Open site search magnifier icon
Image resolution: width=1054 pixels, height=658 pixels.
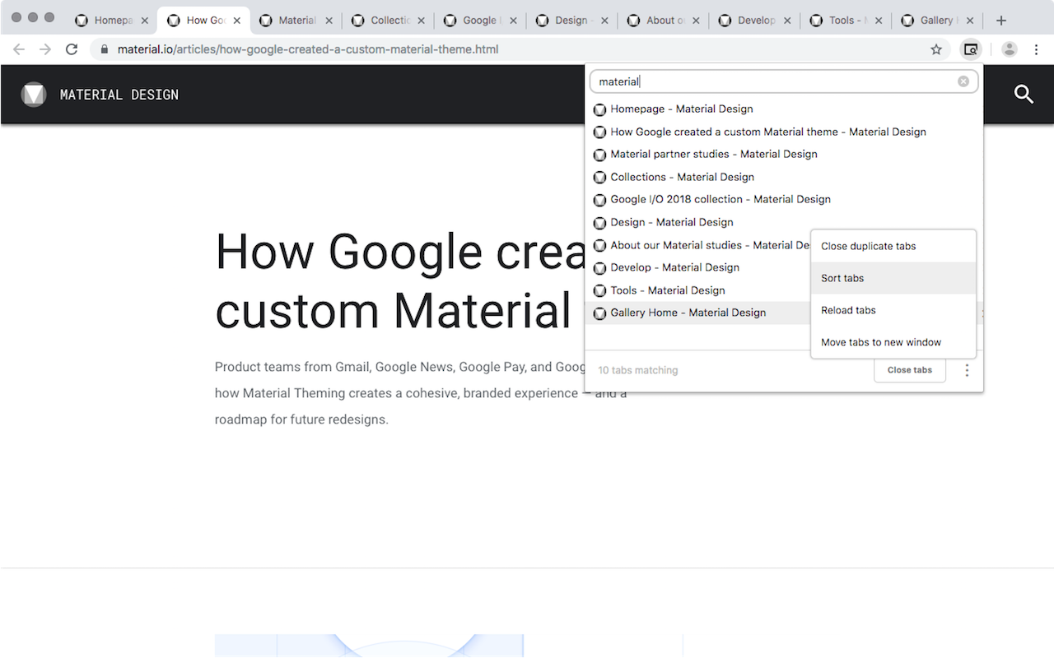[x=1024, y=95]
